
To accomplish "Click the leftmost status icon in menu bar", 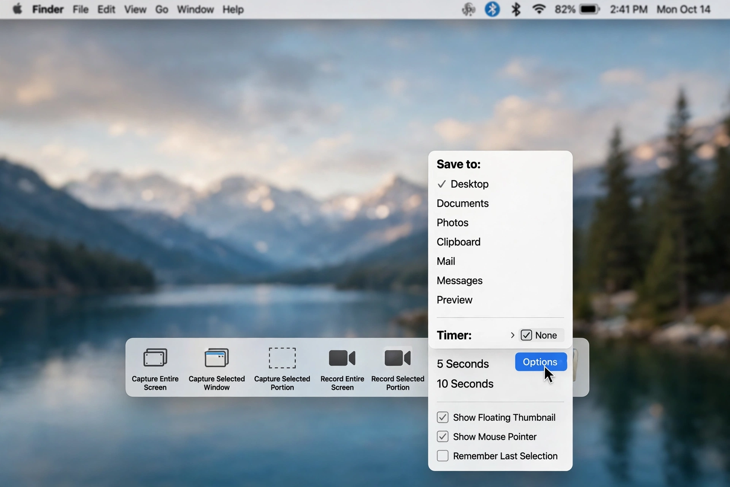I will (468, 9).
